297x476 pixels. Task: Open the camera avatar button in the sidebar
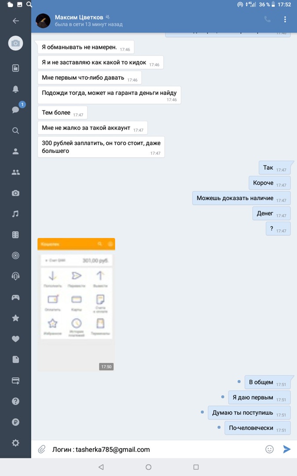click(15, 43)
